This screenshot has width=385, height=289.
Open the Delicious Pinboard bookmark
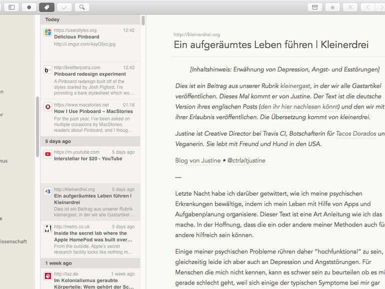(x=90, y=43)
